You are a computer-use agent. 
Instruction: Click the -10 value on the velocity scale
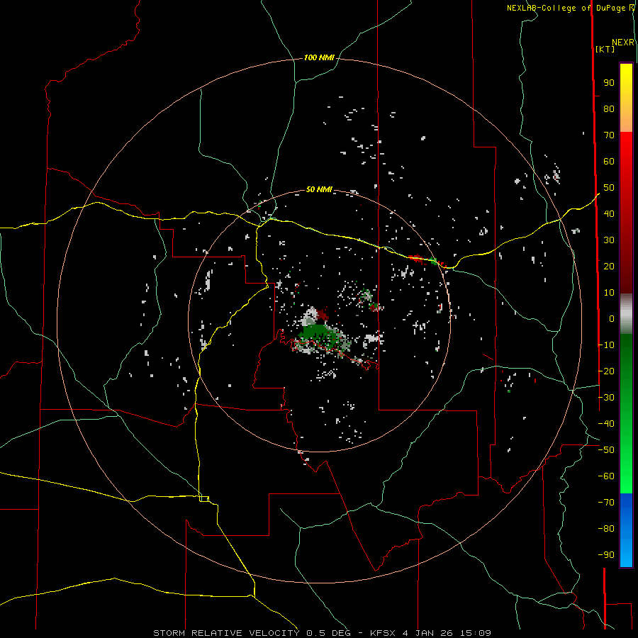(606, 345)
